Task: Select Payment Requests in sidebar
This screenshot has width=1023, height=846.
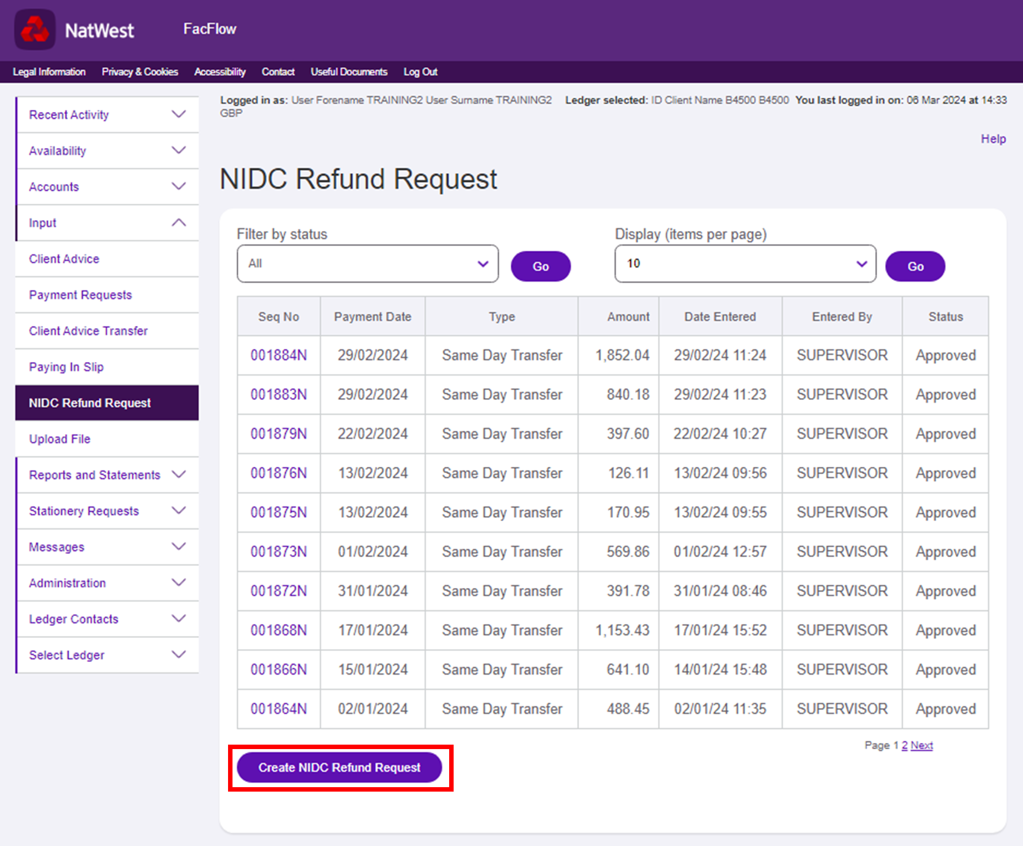Action: [x=81, y=295]
